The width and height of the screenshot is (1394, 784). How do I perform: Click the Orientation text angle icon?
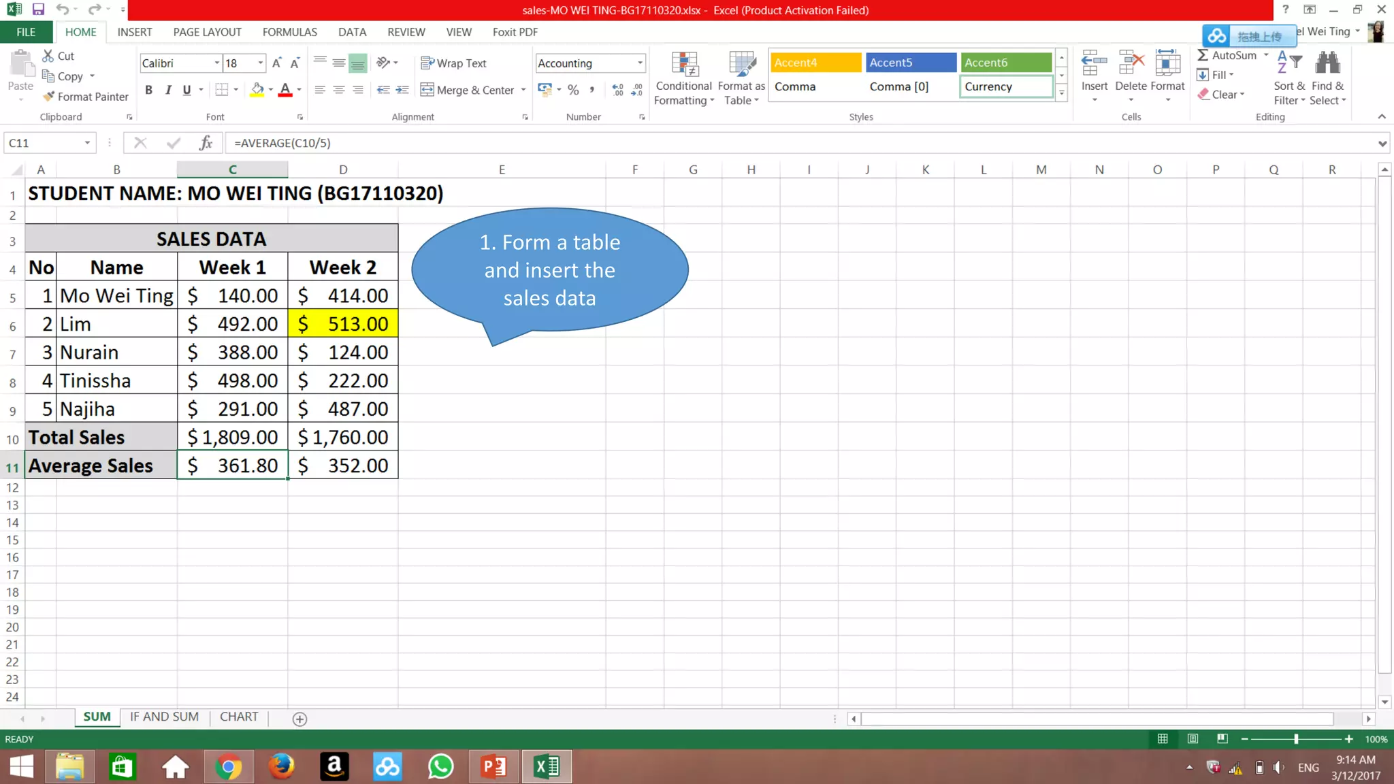[x=383, y=63]
